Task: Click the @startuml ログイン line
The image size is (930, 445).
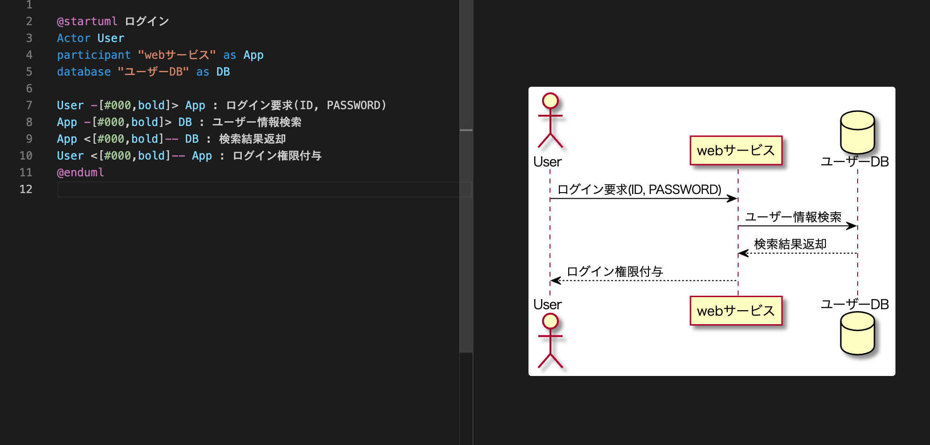Action: 112,21
